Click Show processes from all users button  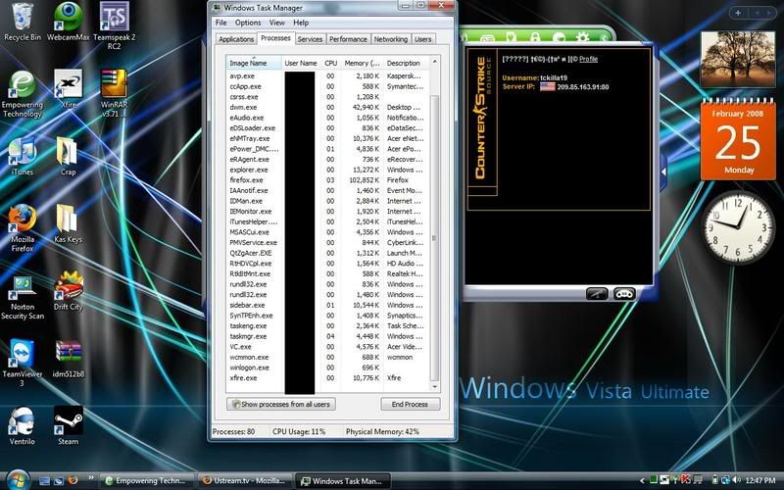point(281,404)
